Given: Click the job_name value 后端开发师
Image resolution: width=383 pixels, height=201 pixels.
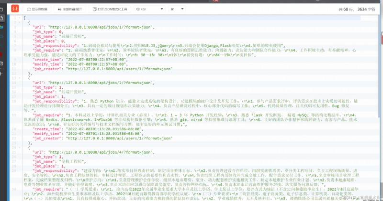Looking at the screenshot, I should [72, 92].
